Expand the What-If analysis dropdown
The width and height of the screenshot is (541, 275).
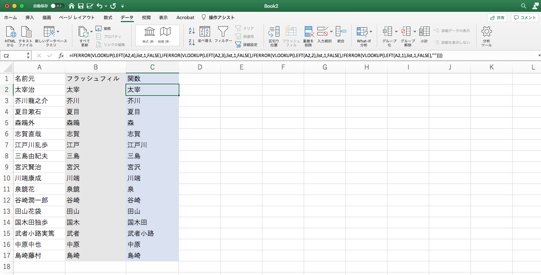[x=371, y=31]
